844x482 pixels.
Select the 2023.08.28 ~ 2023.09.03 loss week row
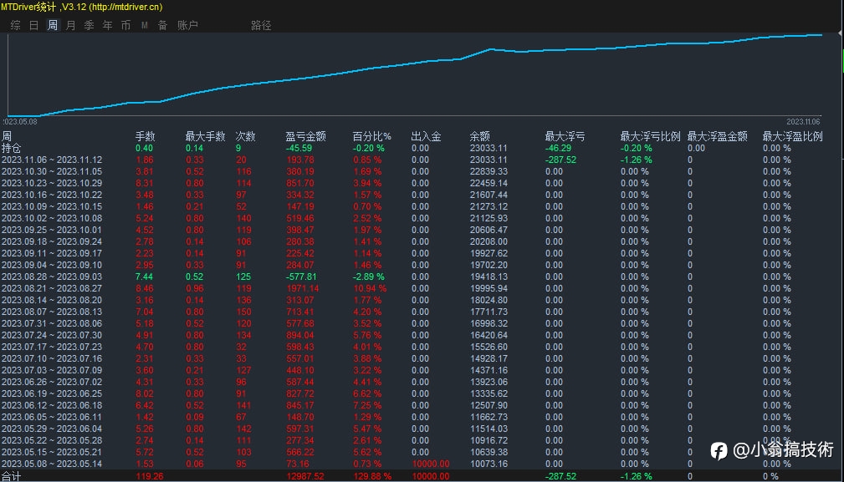click(52, 277)
